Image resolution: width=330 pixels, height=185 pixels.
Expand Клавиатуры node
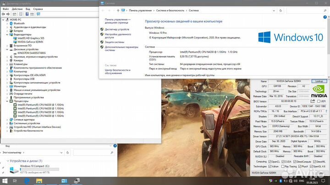[7, 64]
